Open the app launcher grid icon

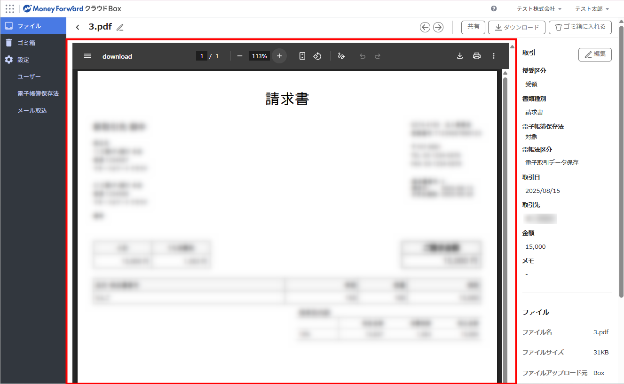coord(9,8)
